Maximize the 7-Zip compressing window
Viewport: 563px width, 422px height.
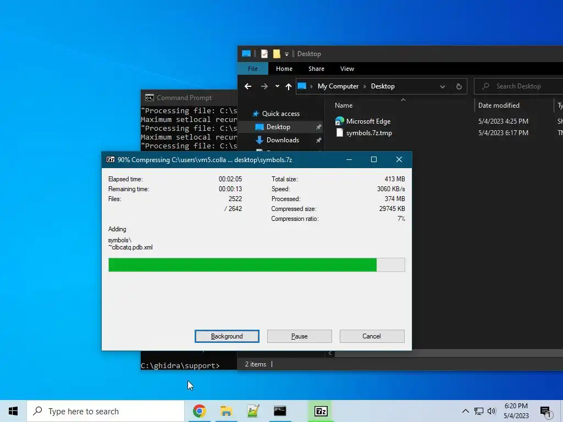point(374,160)
